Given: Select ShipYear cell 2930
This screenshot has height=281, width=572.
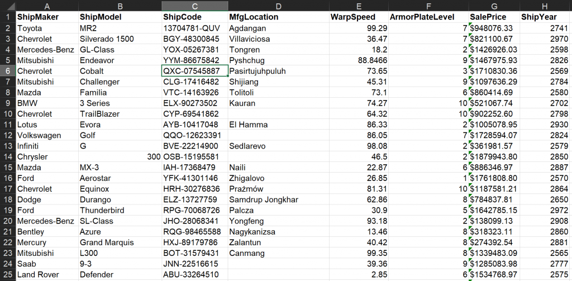Looking at the screenshot, I should coord(545,125).
